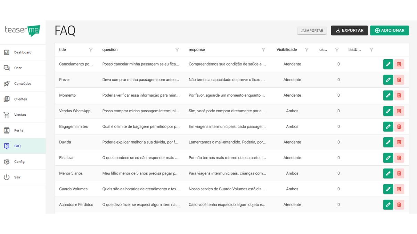
Task: Edit the Prever FAQ entry
Action: pyautogui.click(x=388, y=80)
